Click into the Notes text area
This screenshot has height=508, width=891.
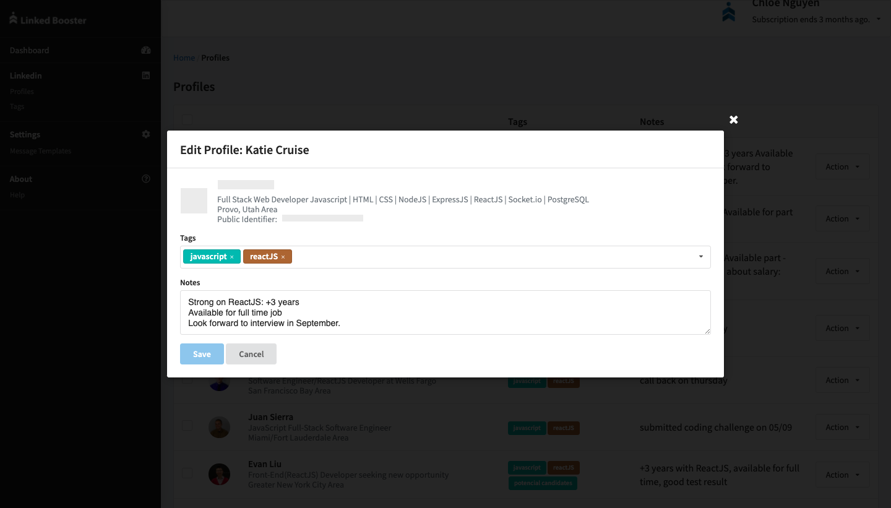(x=445, y=312)
